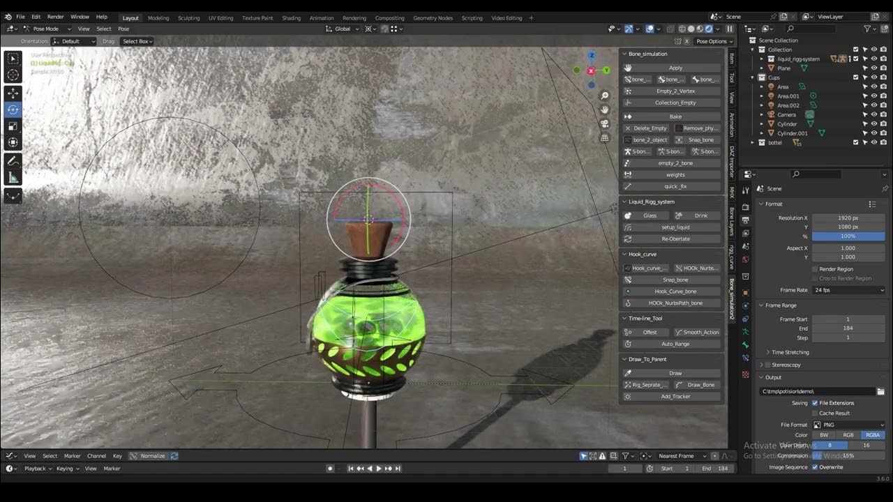
Task: Select the Select Box tool in left toolbar
Action: click(x=13, y=59)
